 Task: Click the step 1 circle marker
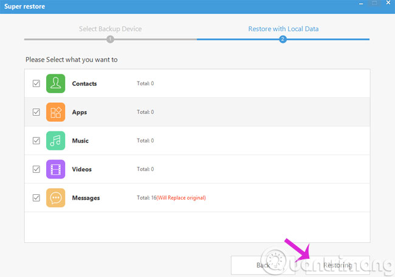click(110, 39)
